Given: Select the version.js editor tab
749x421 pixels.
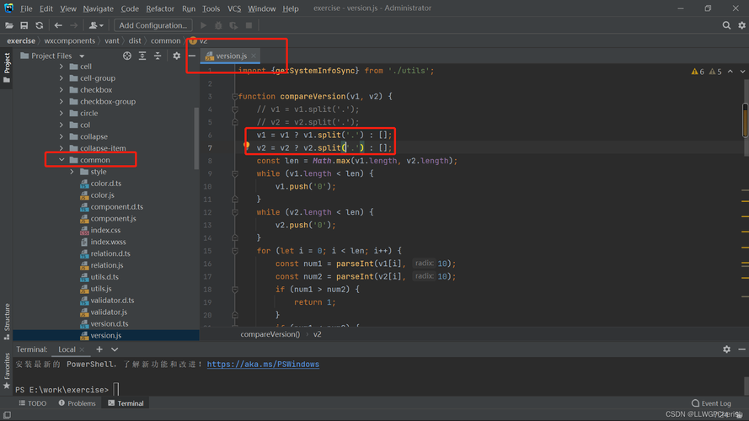Looking at the screenshot, I should [x=231, y=56].
